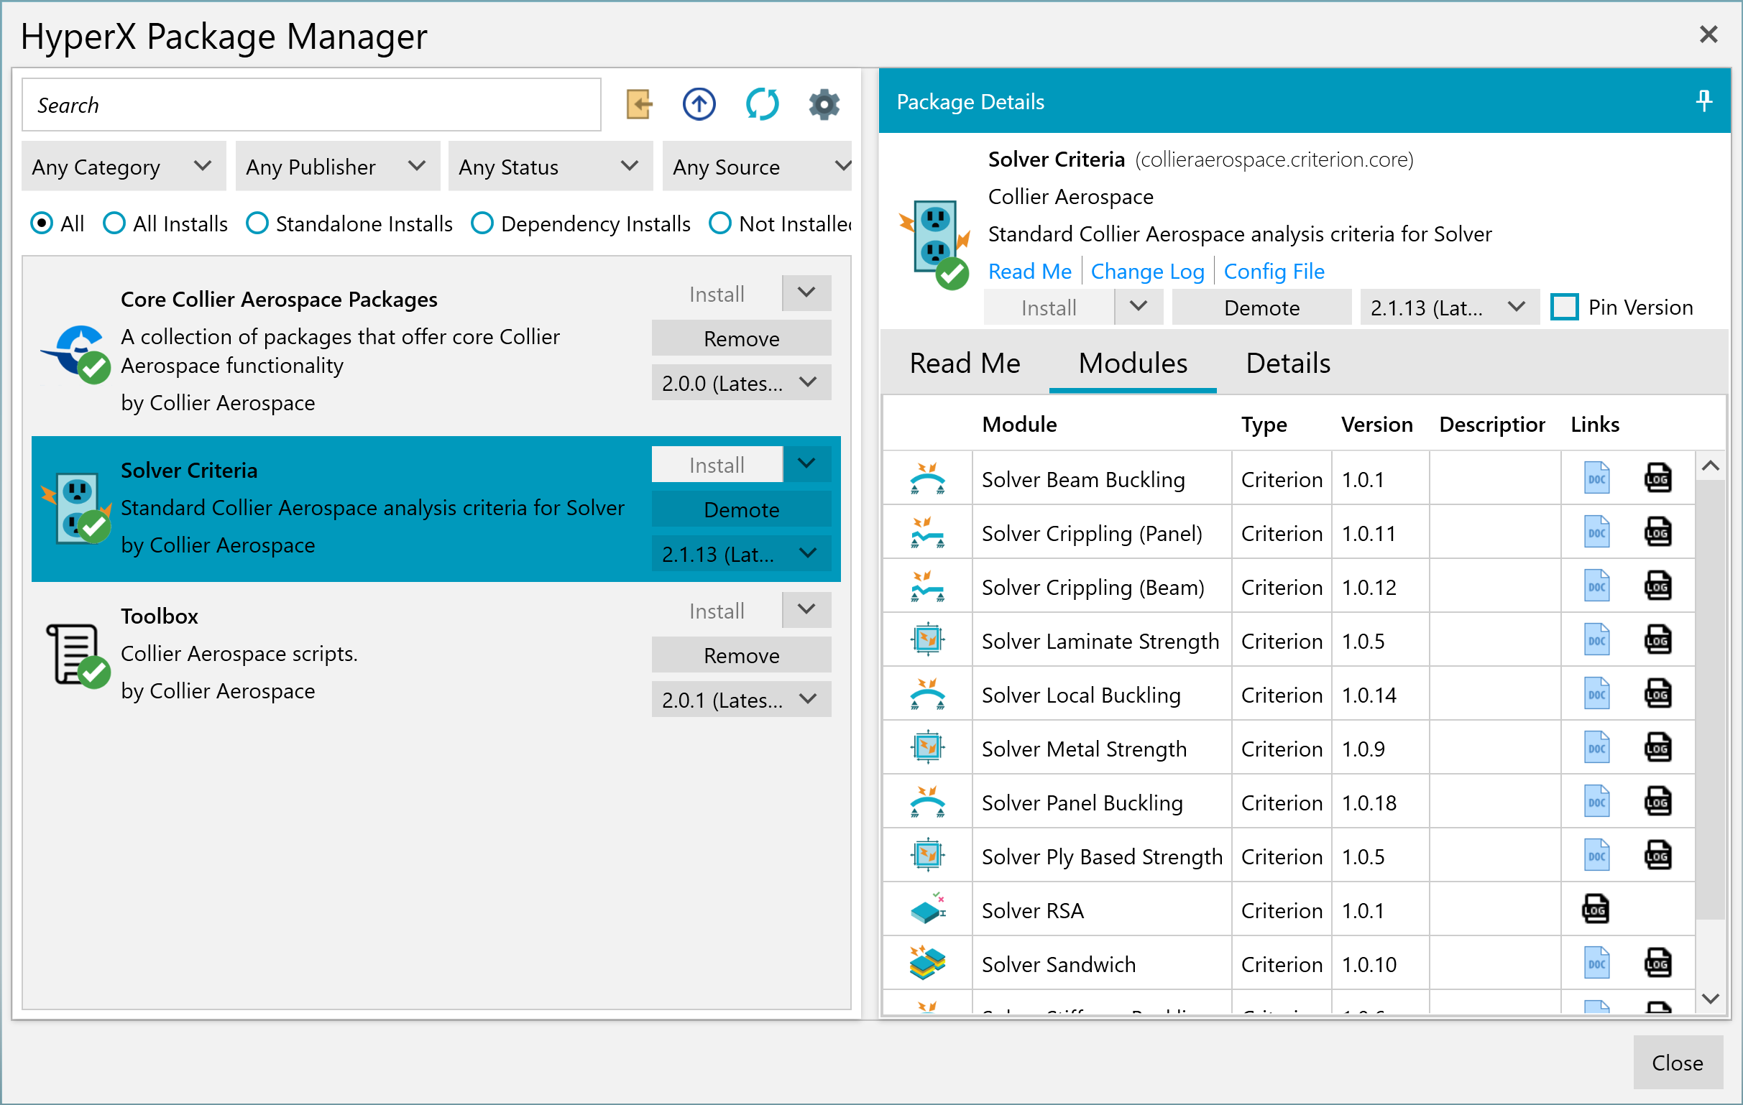Open settings gear icon
The height and width of the screenshot is (1105, 1743).
coord(824,104)
